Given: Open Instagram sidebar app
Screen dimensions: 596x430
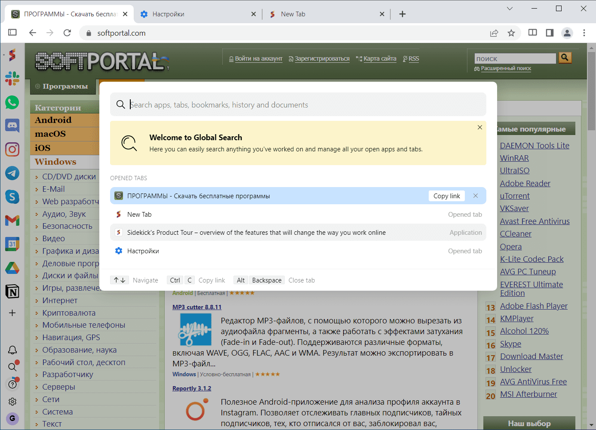Looking at the screenshot, I should click(x=12, y=149).
